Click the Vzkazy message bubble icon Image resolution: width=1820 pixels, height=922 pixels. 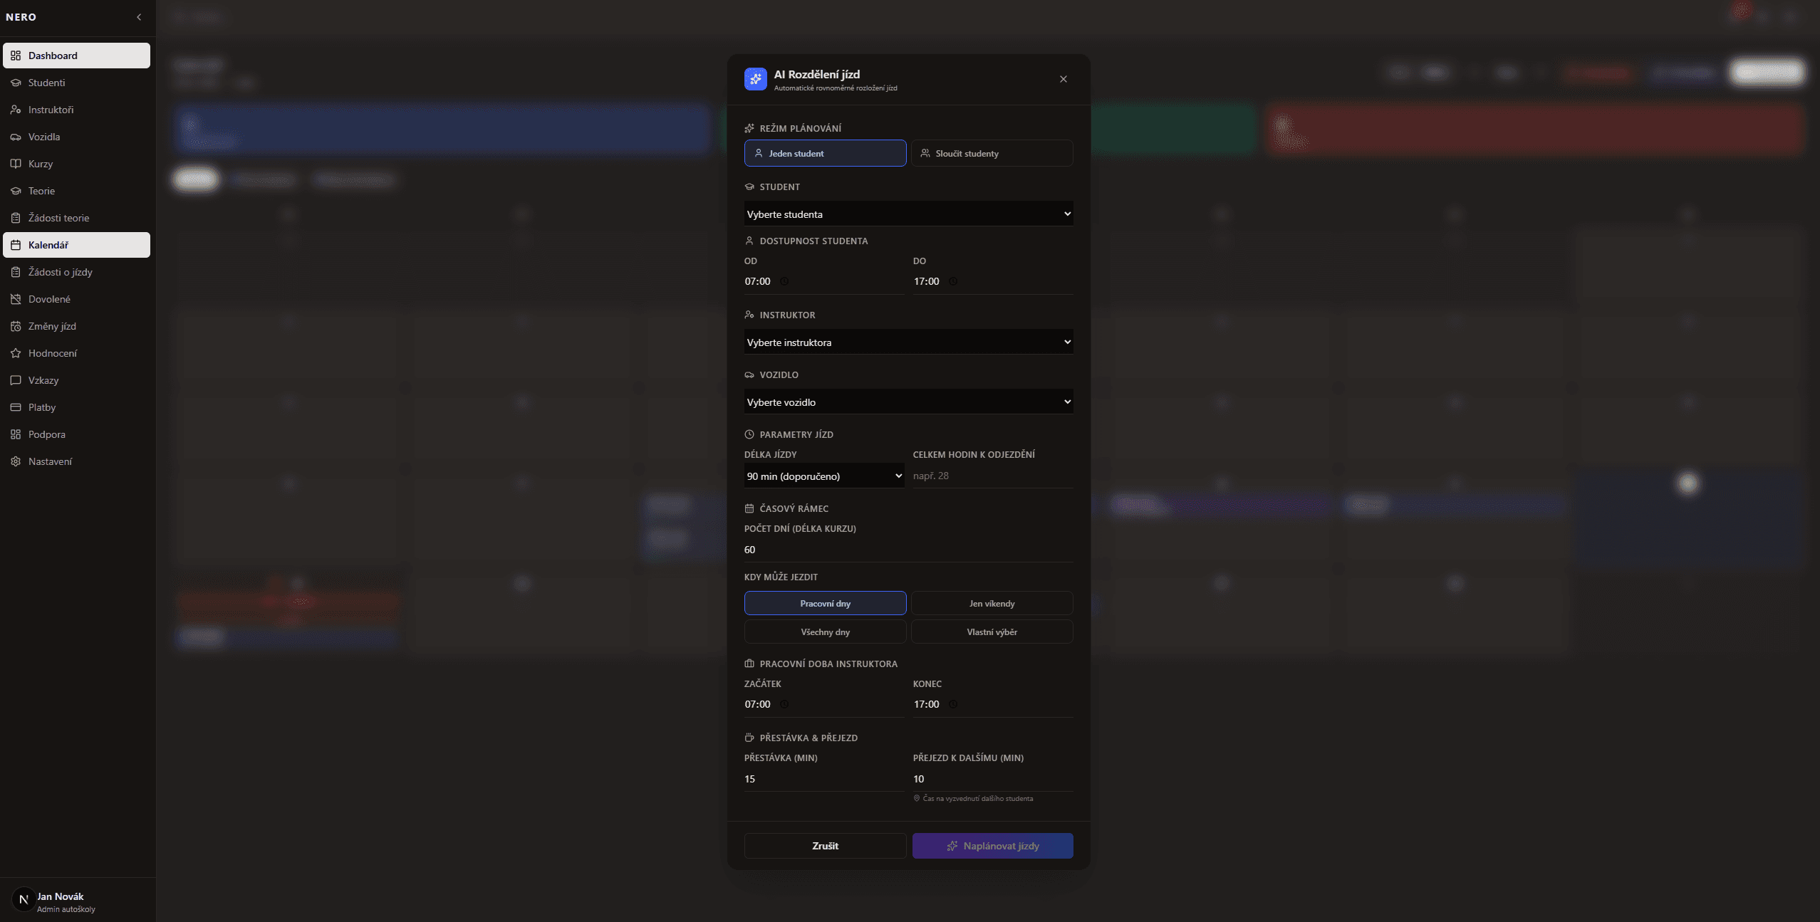coord(16,380)
